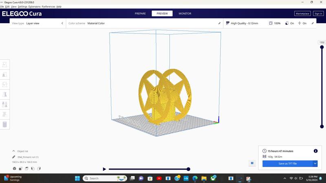Click the path slider handle at bottom

coord(188,169)
